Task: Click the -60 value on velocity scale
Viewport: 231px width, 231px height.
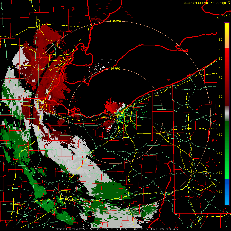Action: (x=219, y=172)
